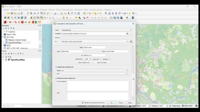Collapse the custom options section
The height and width of the screenshot is (112, 200).
point(56,78)
